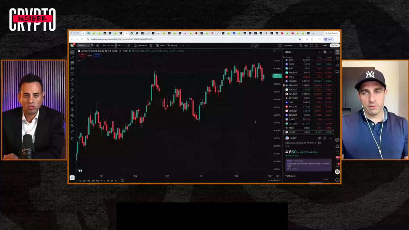Toggle magnet mode for drawings
This screenshot has width=409, height=230.
coord(72,110)
